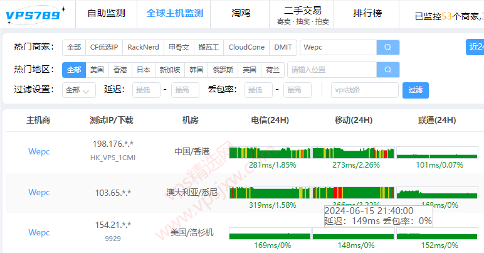Filter by region 香港

coord(120,70)
